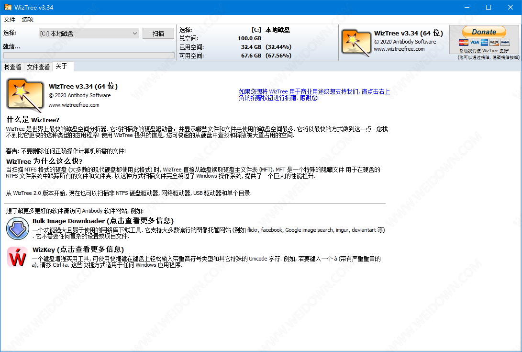
Task: Click the used percentage (32.44%)
Action: click(278, 47)
